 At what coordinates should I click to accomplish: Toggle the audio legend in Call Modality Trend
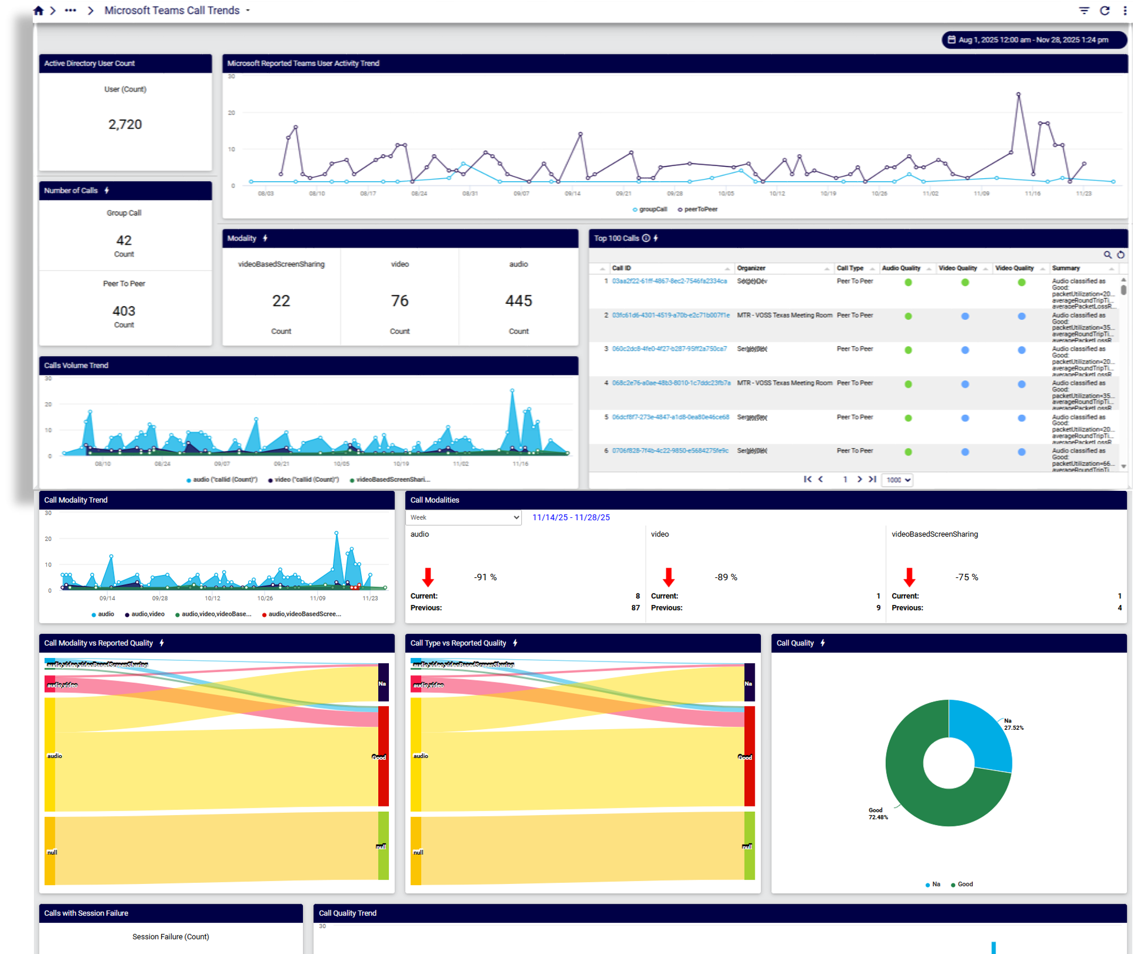coord(105,614)
